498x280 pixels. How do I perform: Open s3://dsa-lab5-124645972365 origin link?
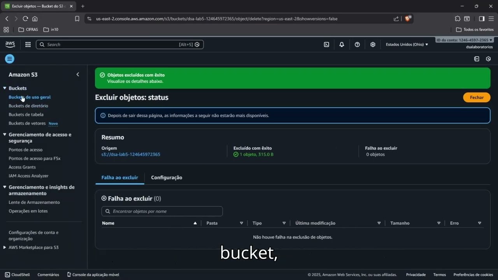click(x=131, y=154)
